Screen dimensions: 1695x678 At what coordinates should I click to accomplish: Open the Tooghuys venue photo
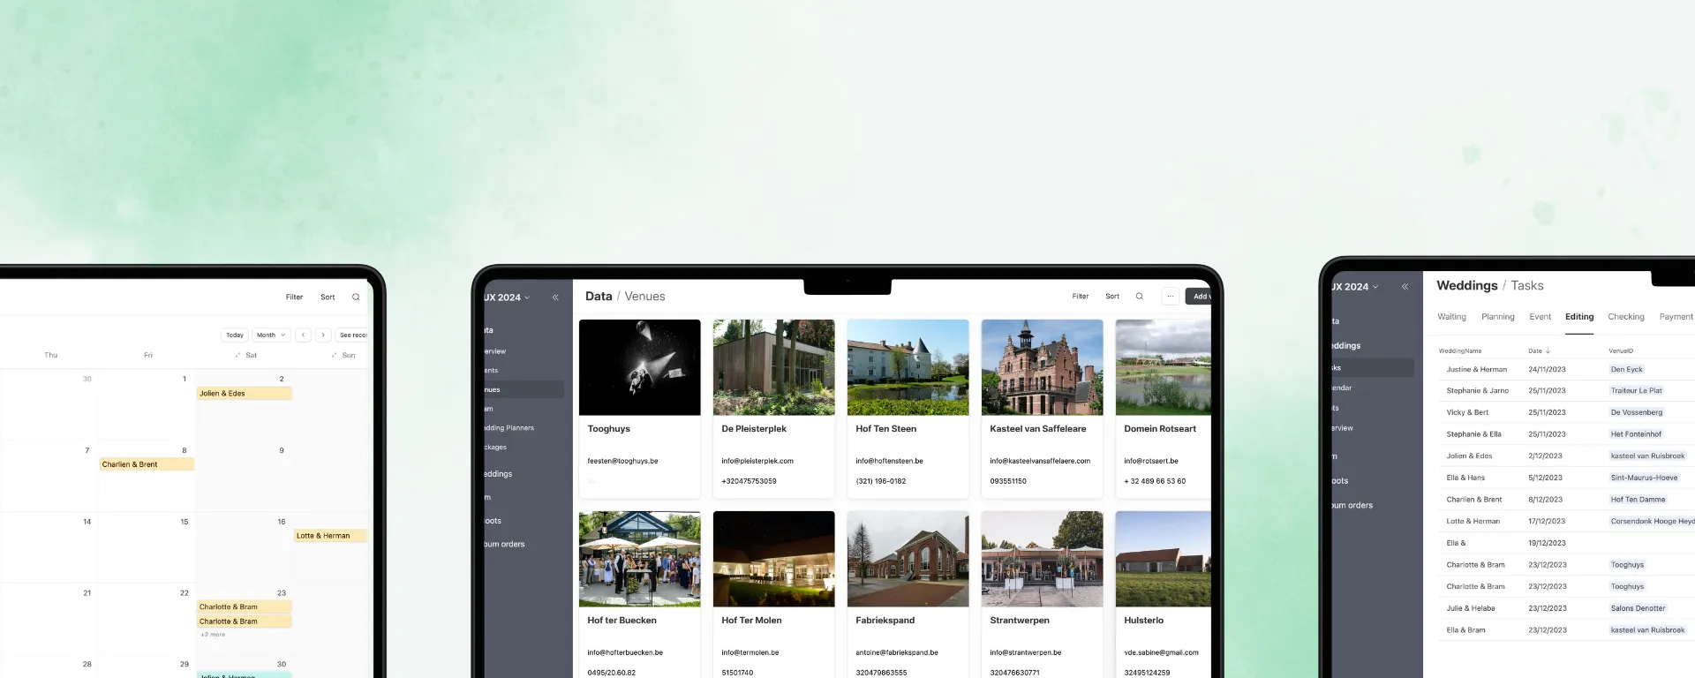[x=639, y=367]
